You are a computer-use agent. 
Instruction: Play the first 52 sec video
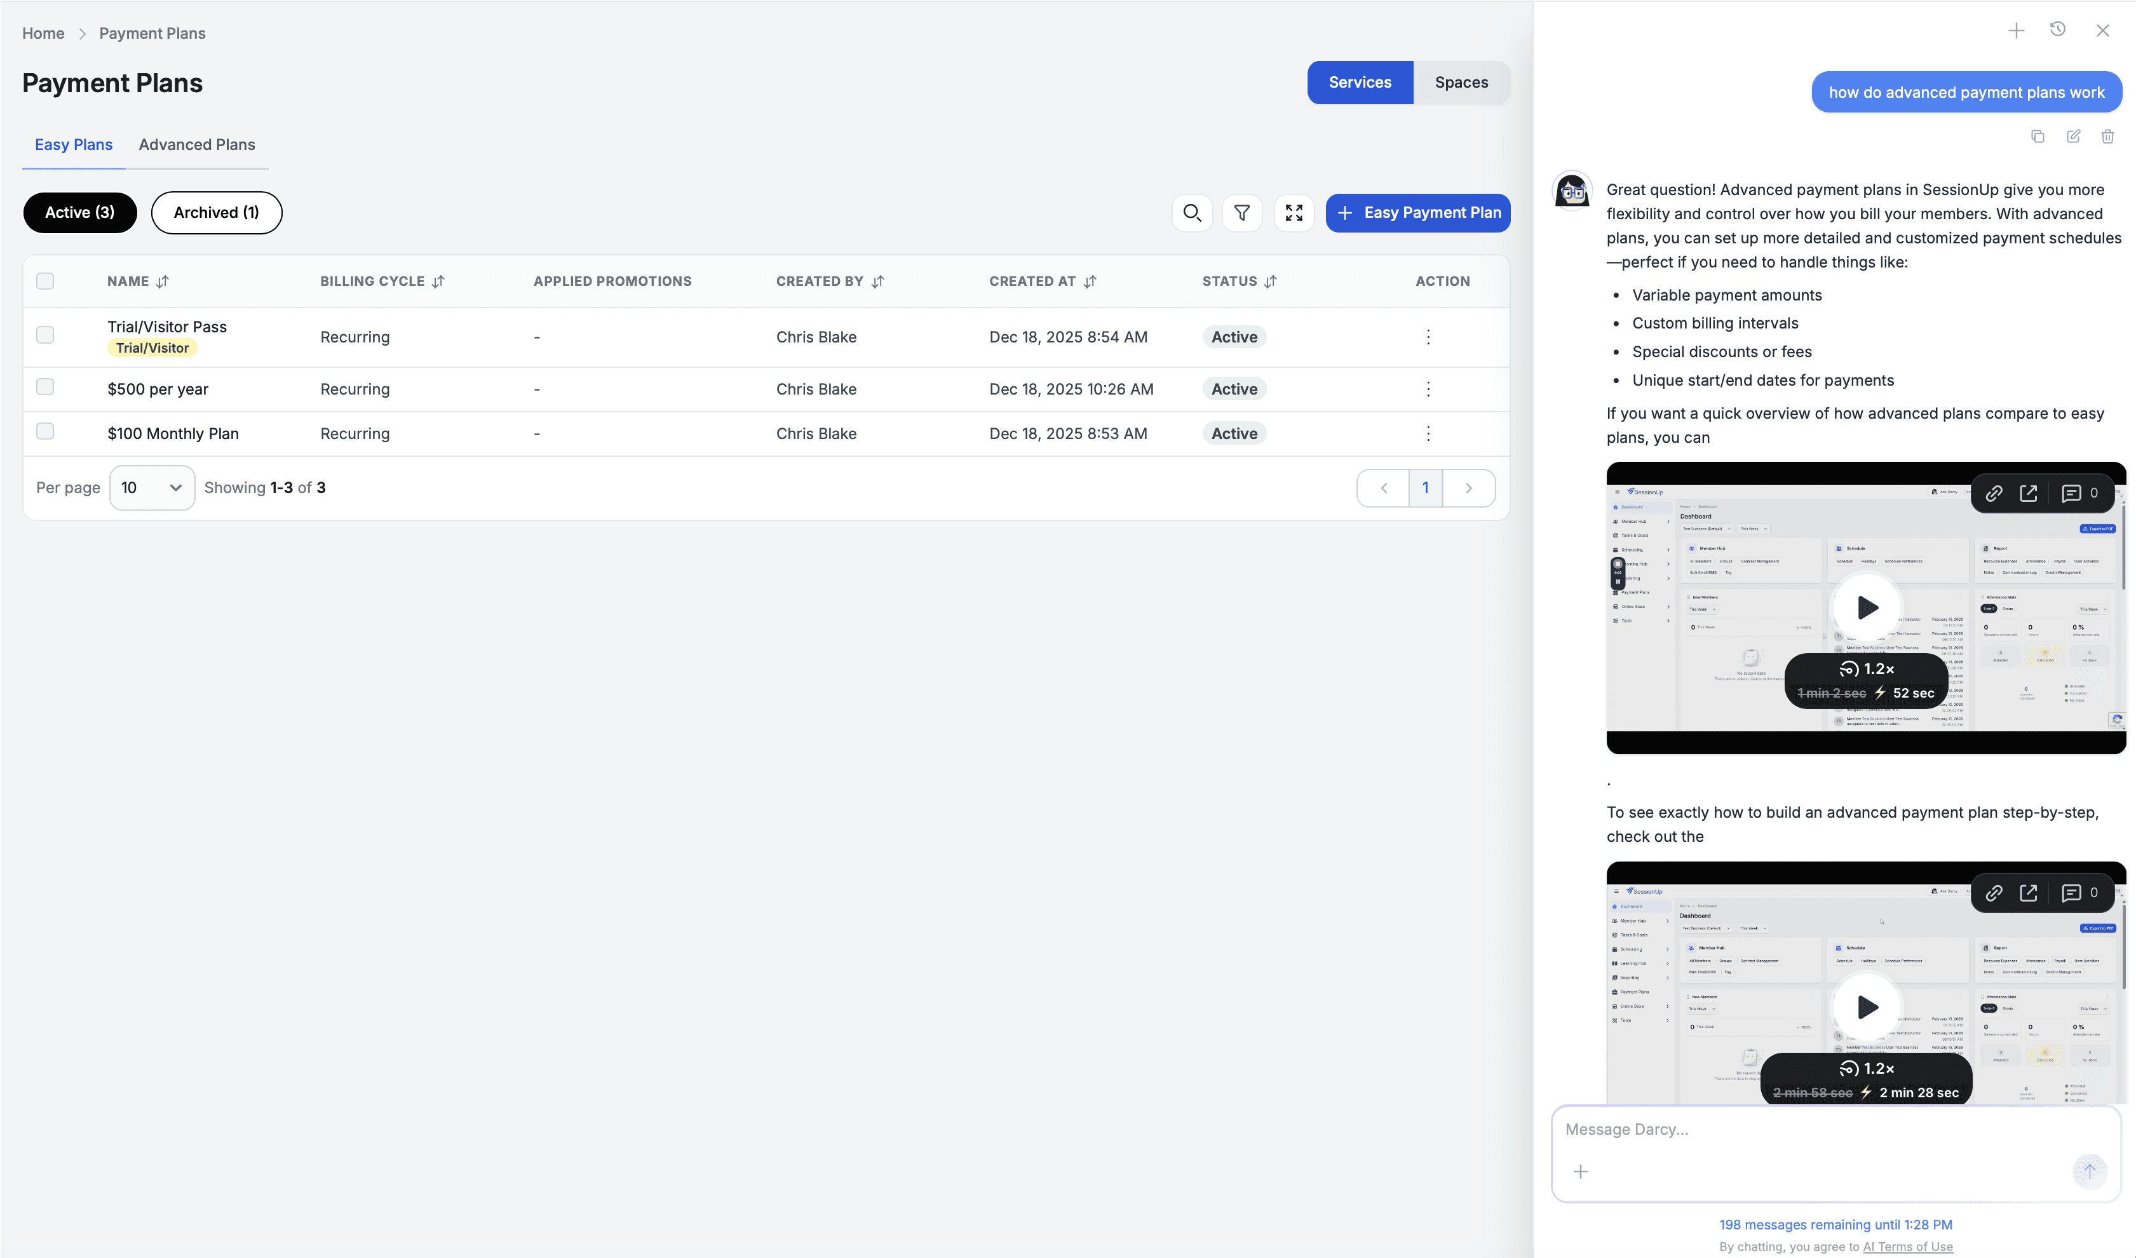[x=1867, y=607]
